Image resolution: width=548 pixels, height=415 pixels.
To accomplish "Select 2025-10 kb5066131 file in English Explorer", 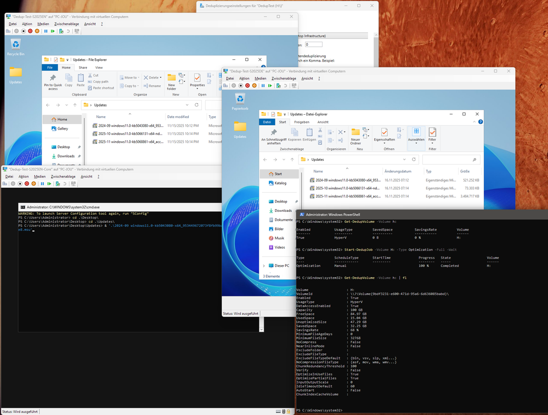I will pos(156,133).
